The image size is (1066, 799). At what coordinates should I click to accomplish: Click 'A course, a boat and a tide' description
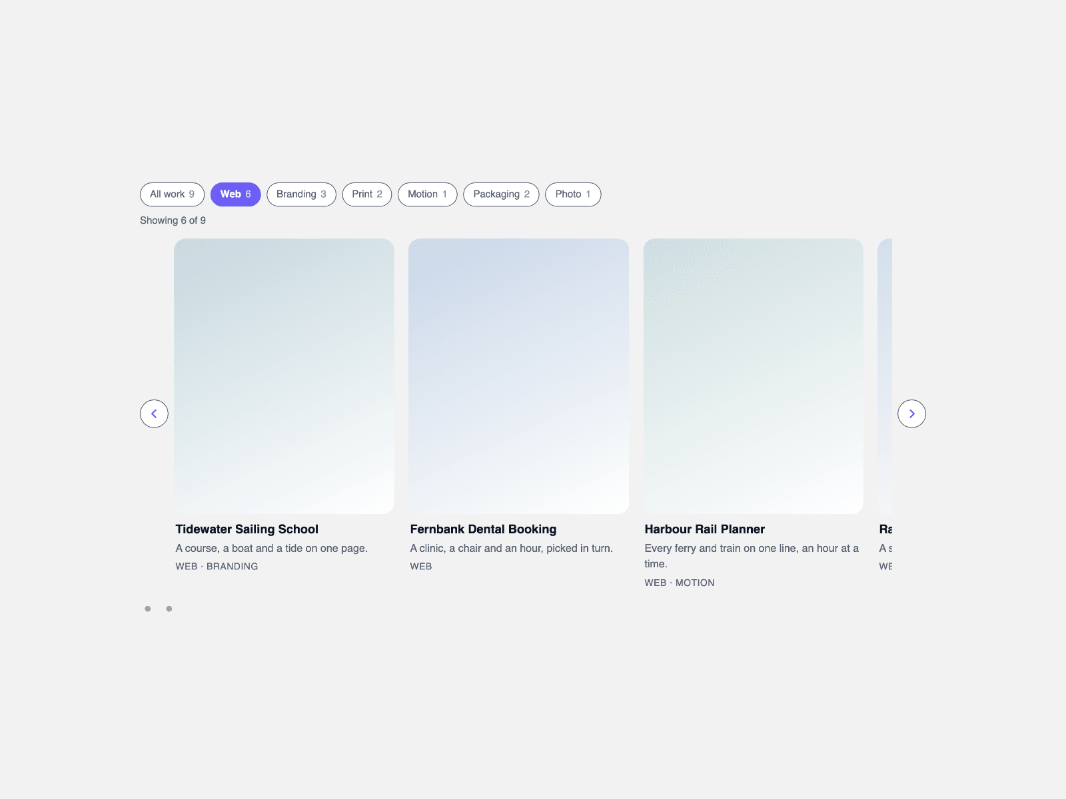tap(271, 548)
